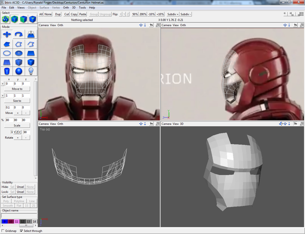305x234 pixels.
Task: Select the Polygon drawing tool
Action: [x=7, y=44]
